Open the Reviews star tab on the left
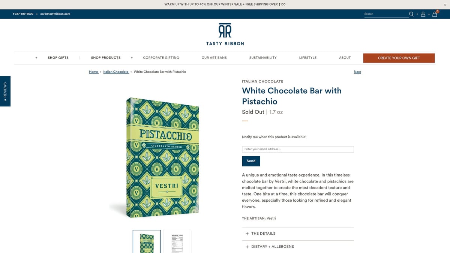 [5, 91]
